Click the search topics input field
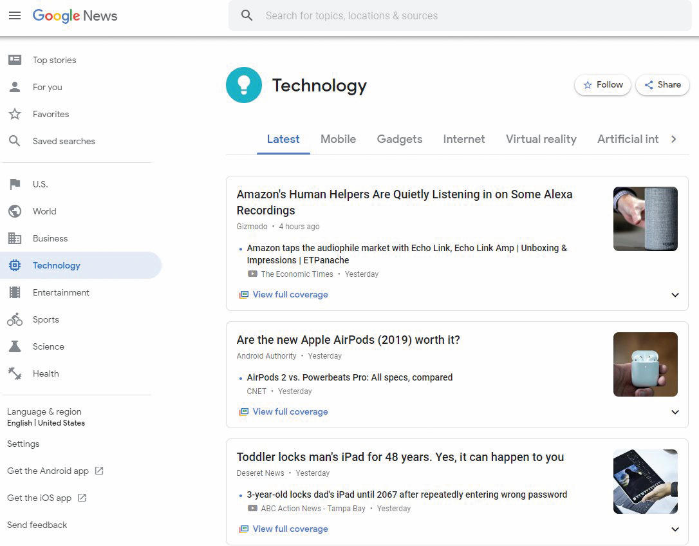The width and height of the screenshot is (699, 546). [x=460, y=15]
